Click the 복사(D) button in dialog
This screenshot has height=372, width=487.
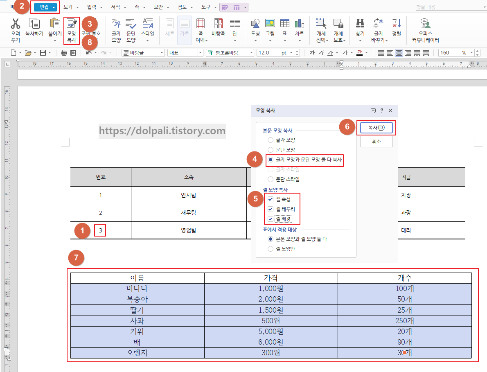pos(377,128)
